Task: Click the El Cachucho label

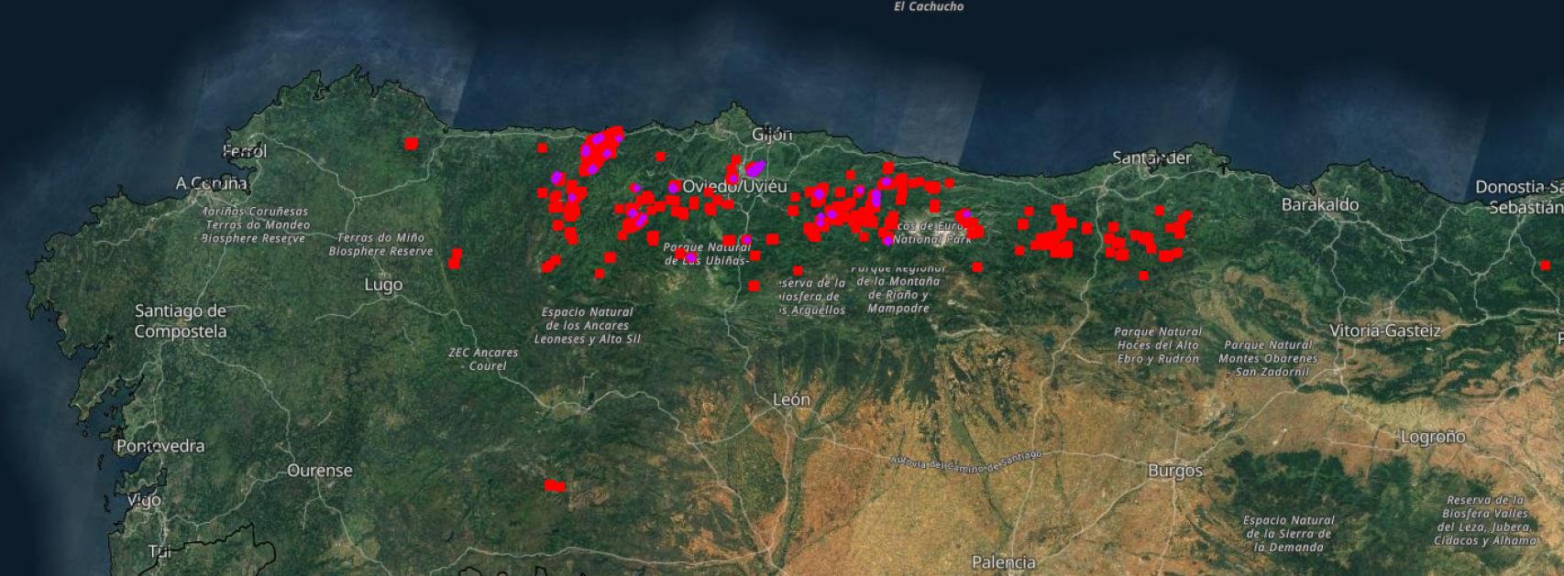Action: pyautogui.click(x=929, y=6)
